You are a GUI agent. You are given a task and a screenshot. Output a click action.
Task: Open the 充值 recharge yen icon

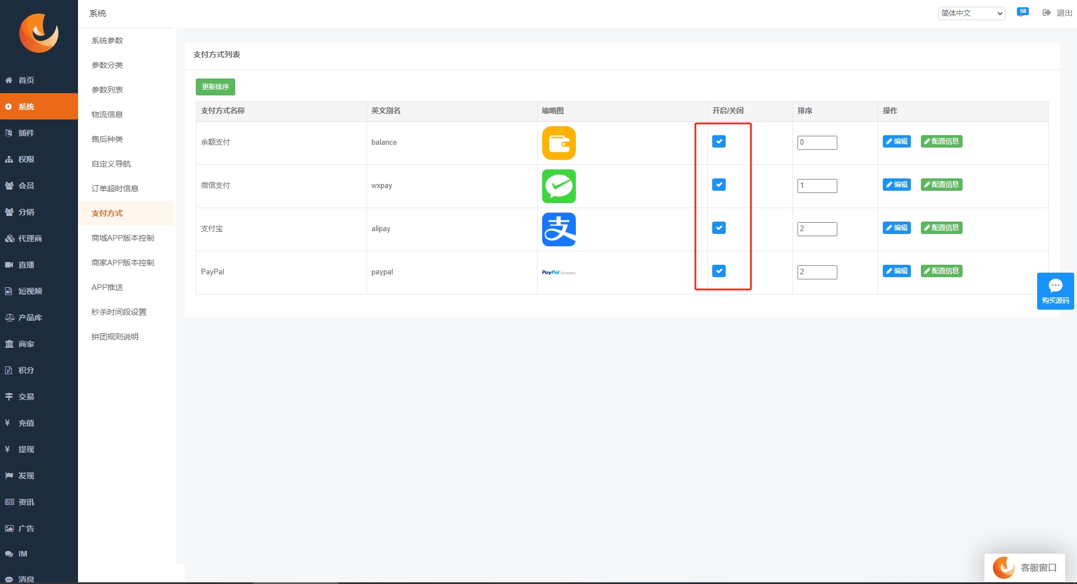tap(8, 423)
